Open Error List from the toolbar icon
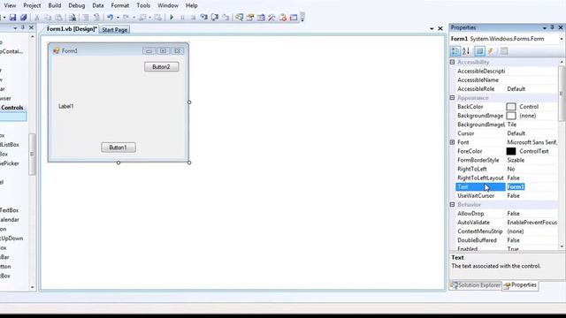This screenshot has width=566, height=318. [283, 18]
